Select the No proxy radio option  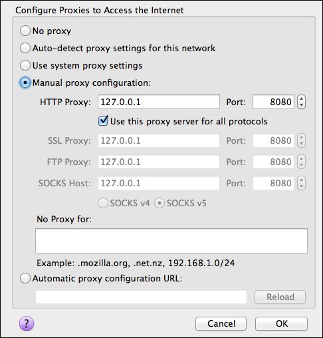25,31
